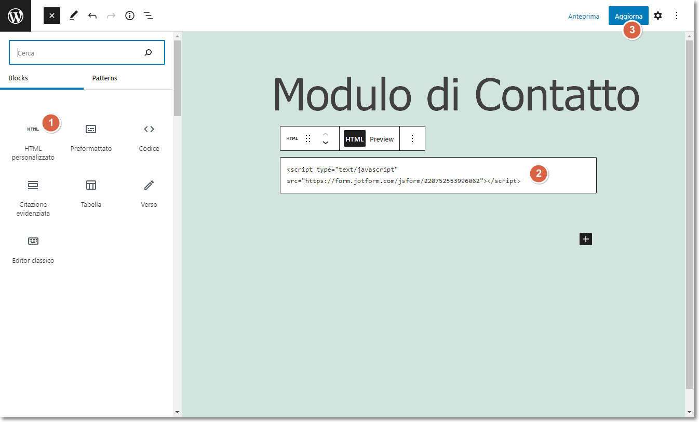Click the editor scrollbar up arrow
The image size is (699, 422).
coord(690,36)
